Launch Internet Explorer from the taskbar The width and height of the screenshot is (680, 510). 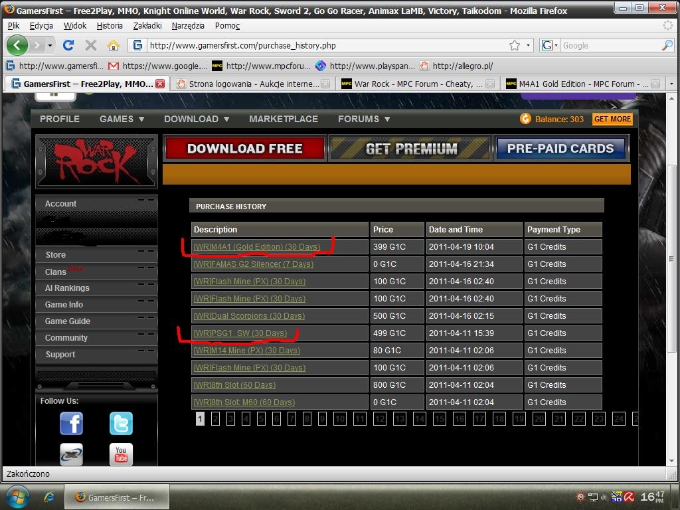(x=49, y=497)
